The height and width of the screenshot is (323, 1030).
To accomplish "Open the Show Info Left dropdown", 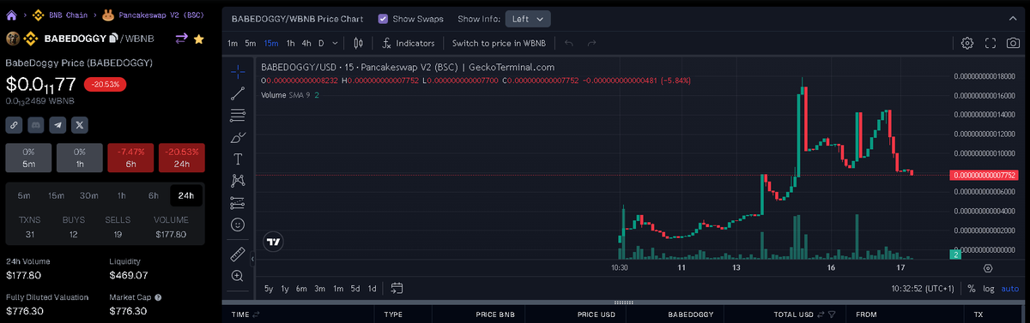I will click(528, 18).
